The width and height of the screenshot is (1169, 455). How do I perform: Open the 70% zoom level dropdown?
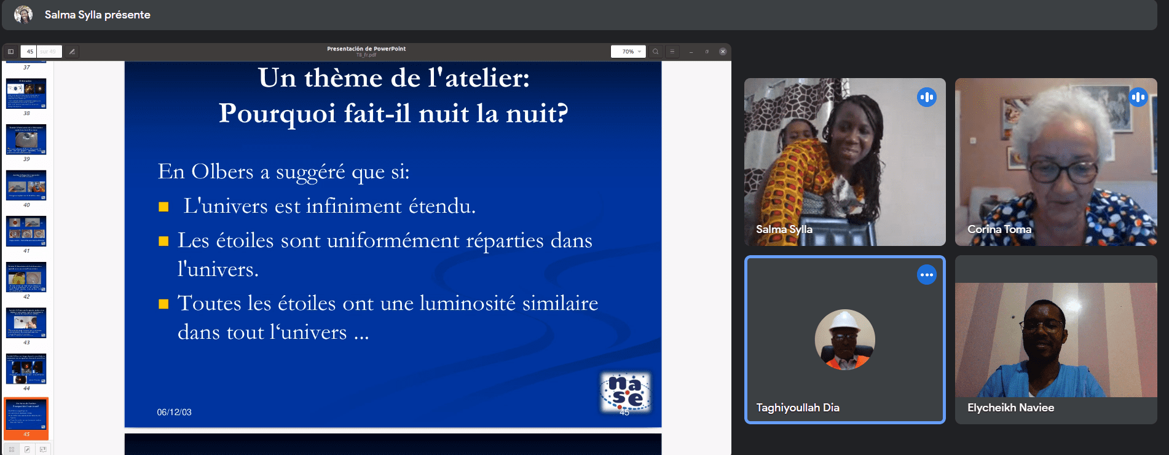point(628,52)
